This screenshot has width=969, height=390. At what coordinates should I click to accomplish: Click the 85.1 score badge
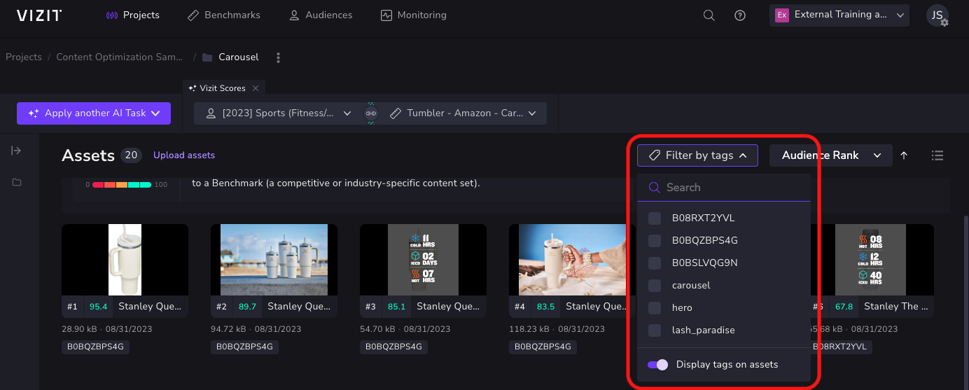396,307
